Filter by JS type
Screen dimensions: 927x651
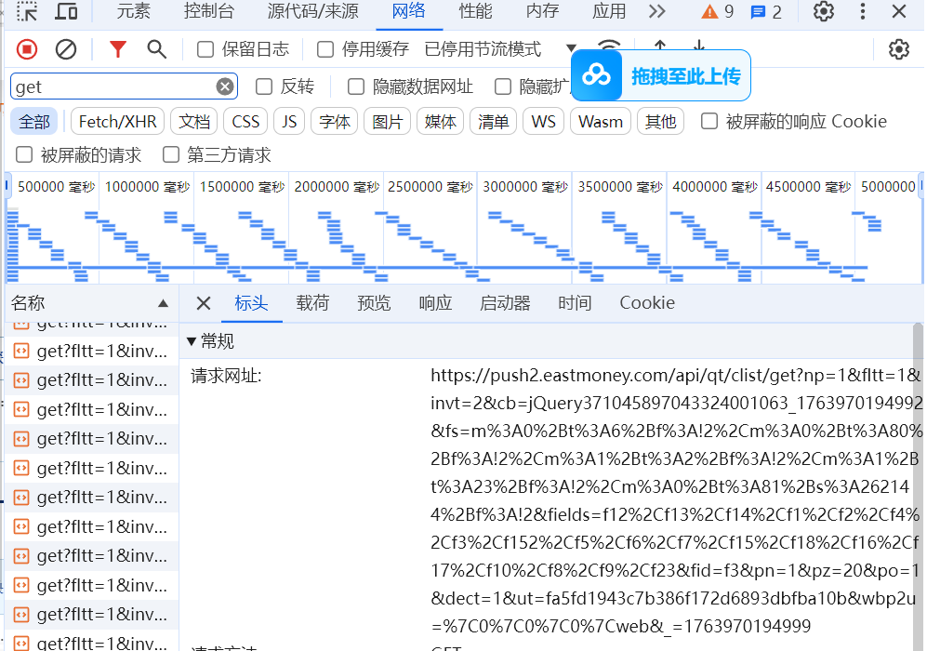tap(289, 121)
